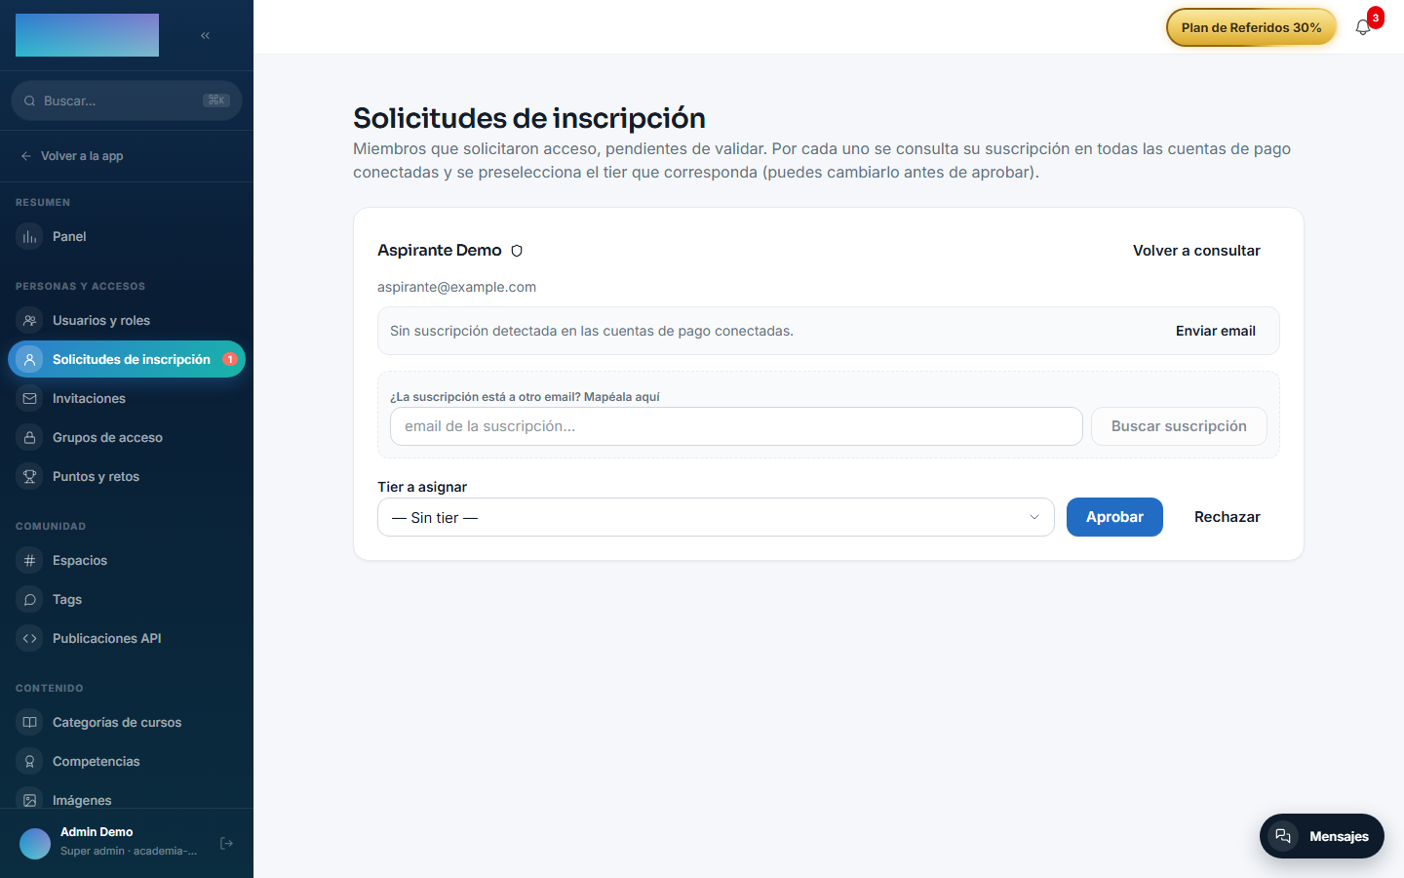Click the Categorías de cursos book icon

pos(30,723)
